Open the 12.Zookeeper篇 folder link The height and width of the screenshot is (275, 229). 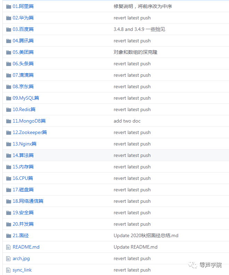(x=30, y=132)
